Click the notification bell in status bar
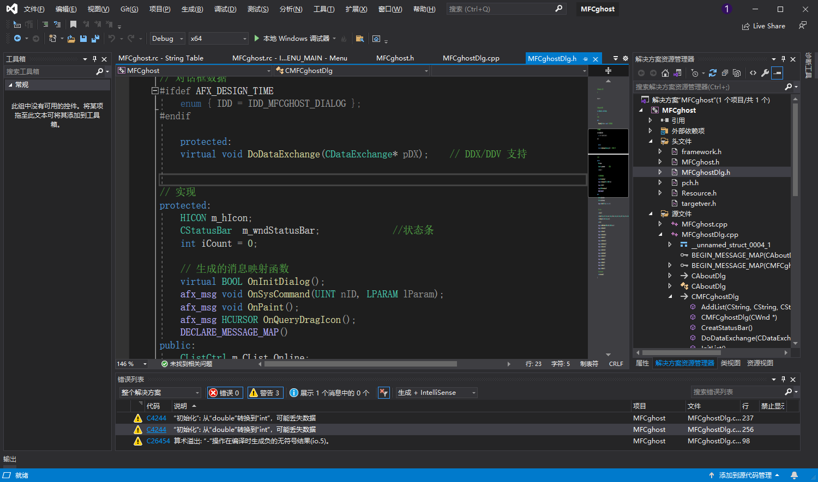 794,475
